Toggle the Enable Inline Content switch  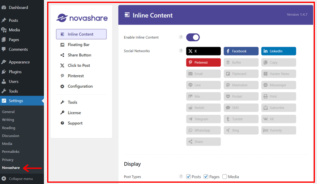pyautogui.click(x=193, y=38)
